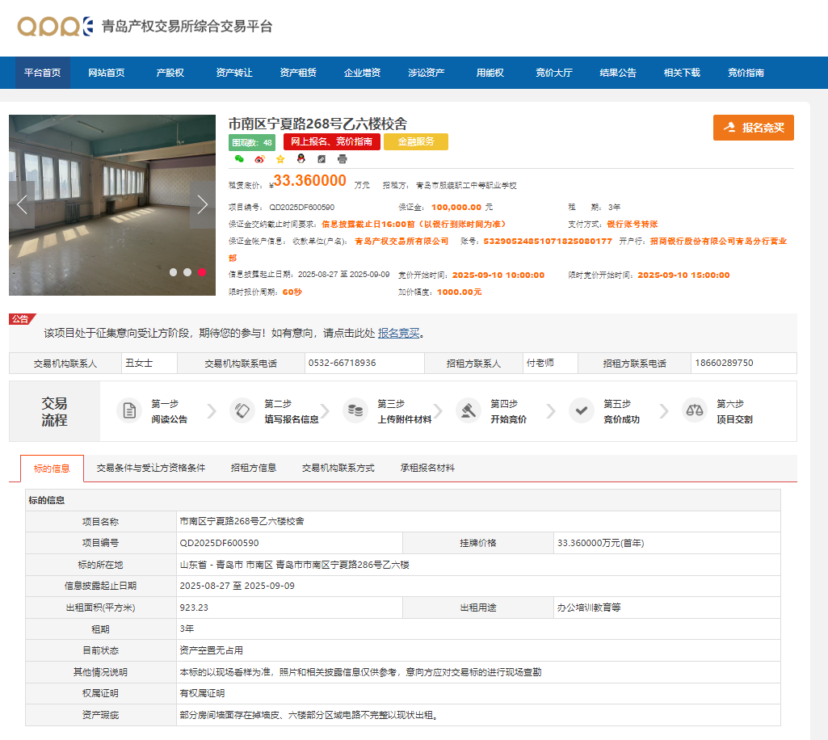Click the red 网上报名、竞价指南 button
Viewport: 828px width, 740px height.
[x=332, y=141]
